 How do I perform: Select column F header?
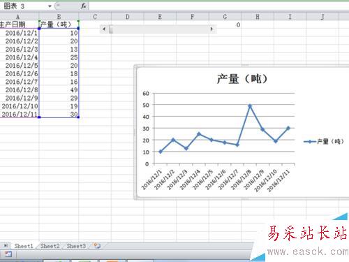coord(193,17)
